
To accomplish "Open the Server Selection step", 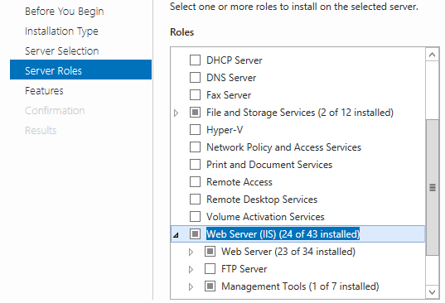I will pos(62,51).
